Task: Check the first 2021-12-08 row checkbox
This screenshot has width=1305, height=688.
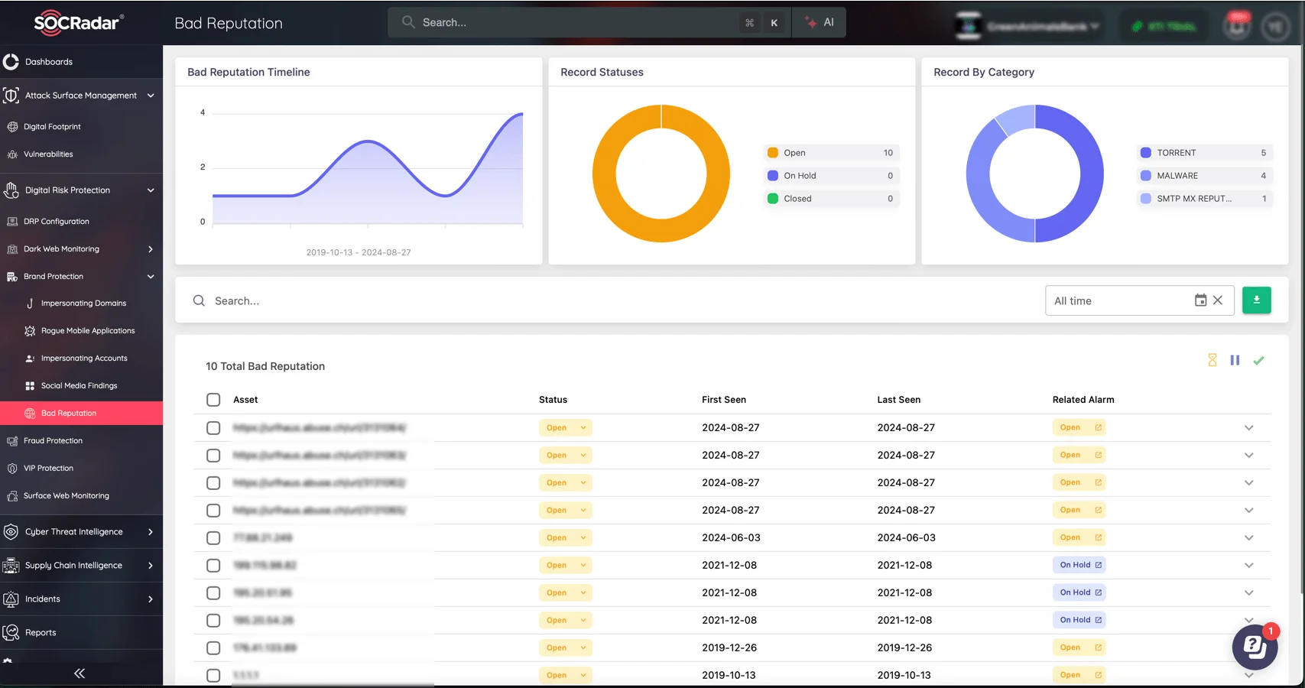Action: pyautogui.click(x=213, y=566)
